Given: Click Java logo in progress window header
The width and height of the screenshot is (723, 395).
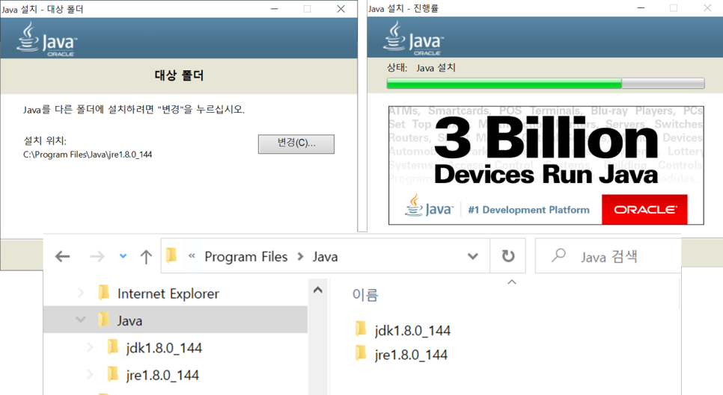Looking at the screenshot, I should 413,37.
